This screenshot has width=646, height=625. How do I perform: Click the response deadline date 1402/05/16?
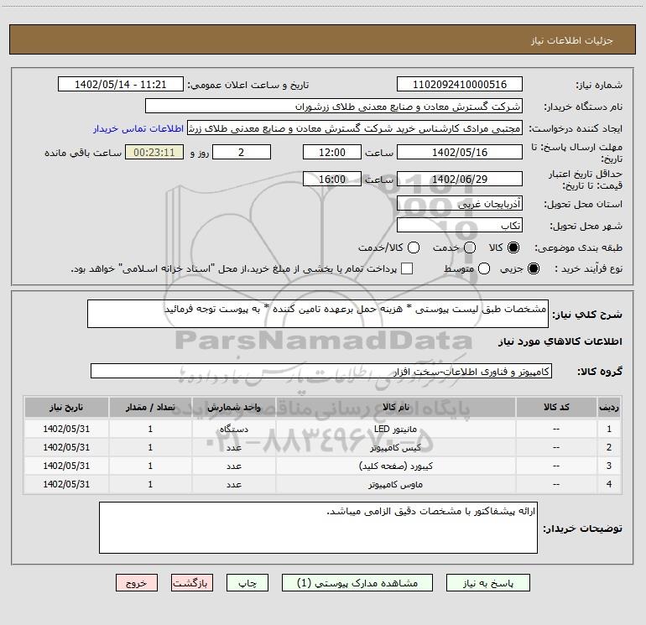(x=460, y=152)
